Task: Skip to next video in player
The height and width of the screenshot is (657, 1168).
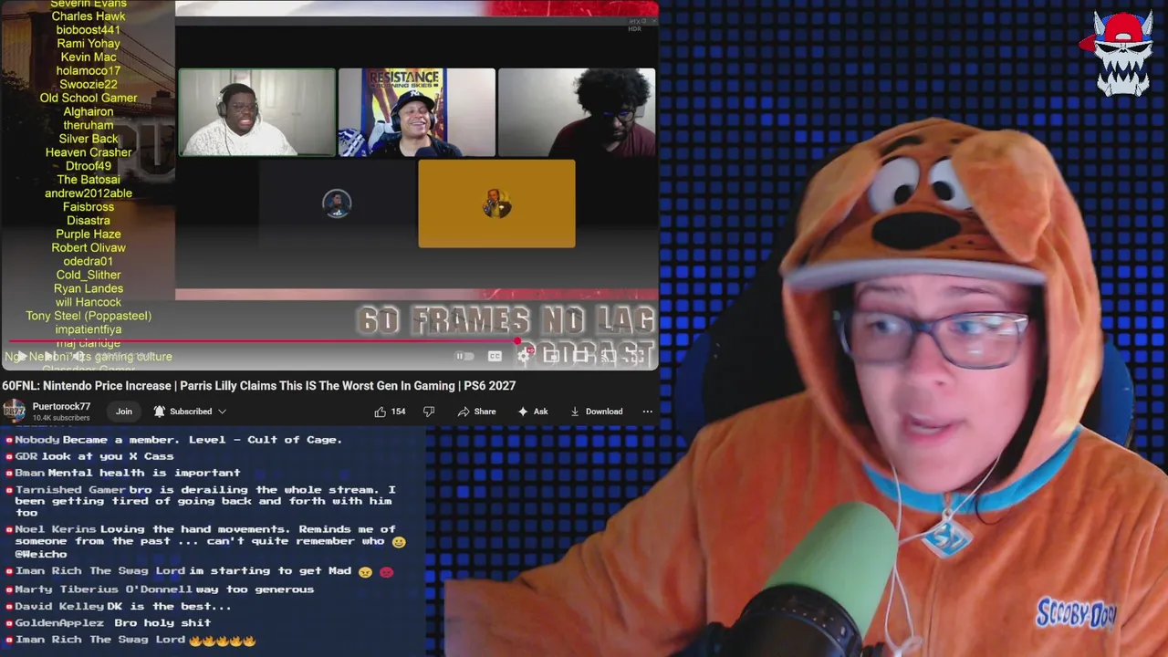Action: tap(49, 357)
